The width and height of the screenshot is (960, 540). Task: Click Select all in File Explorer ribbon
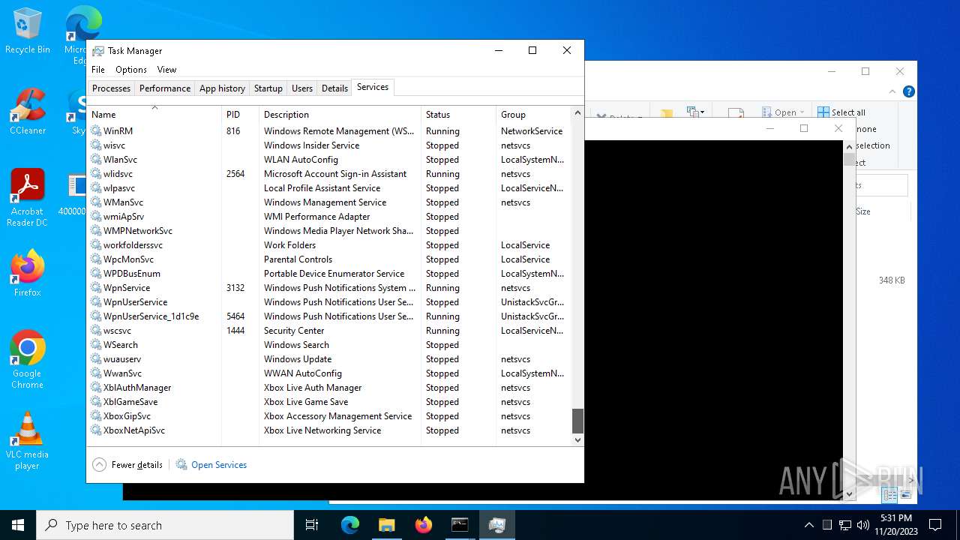click(841, 112)
